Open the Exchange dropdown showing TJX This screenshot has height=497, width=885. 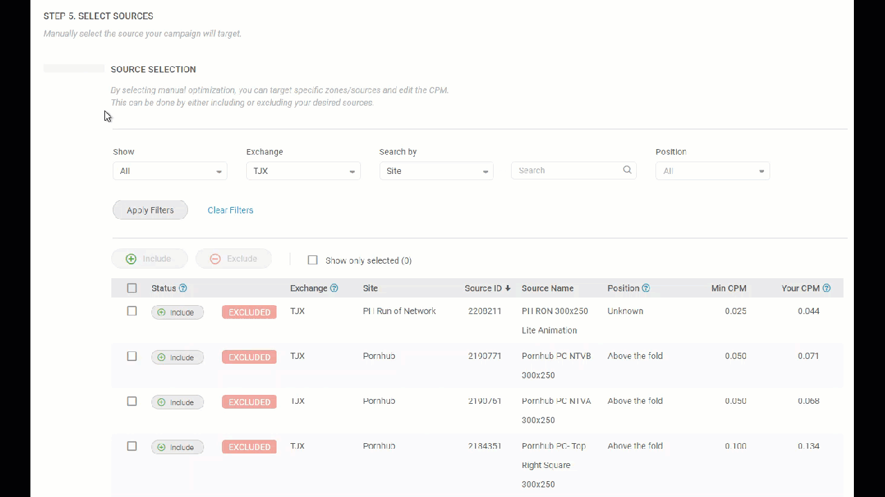click(x=303, y=171)
